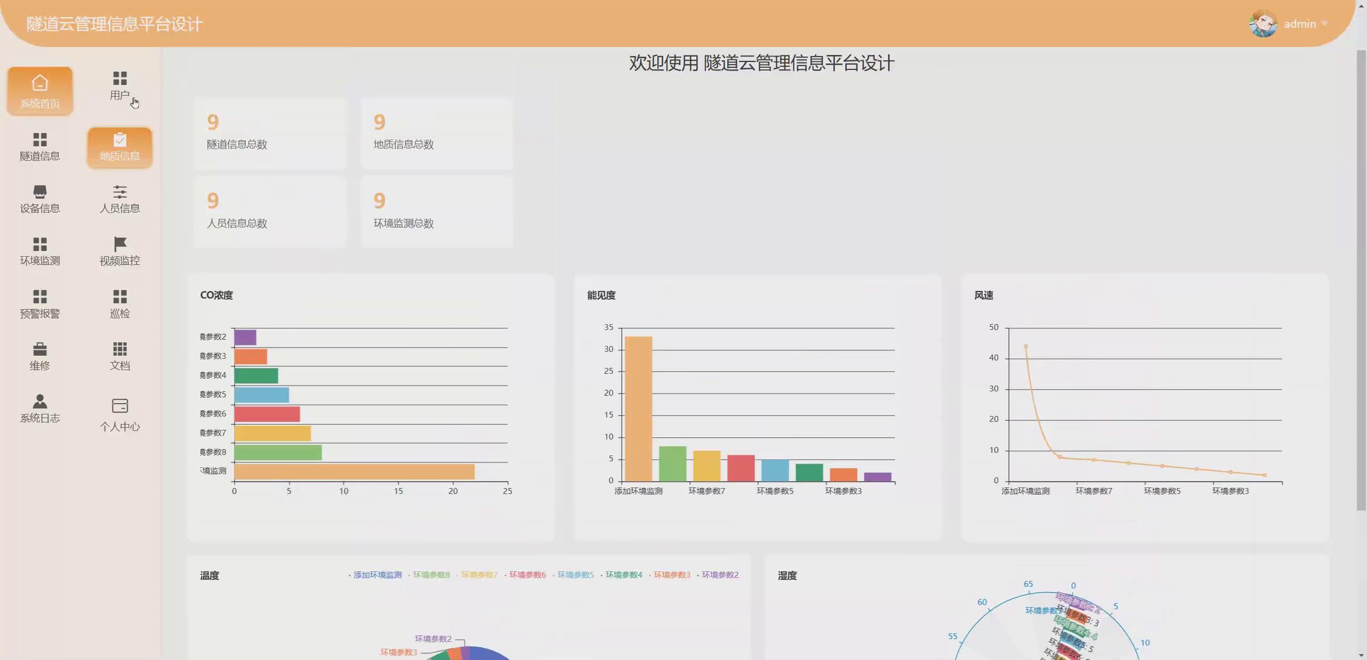The image size is (1367, 660).
Task: Select the 系统日志 system log icon
Action: pyautogui.click(x=40, y=408)
